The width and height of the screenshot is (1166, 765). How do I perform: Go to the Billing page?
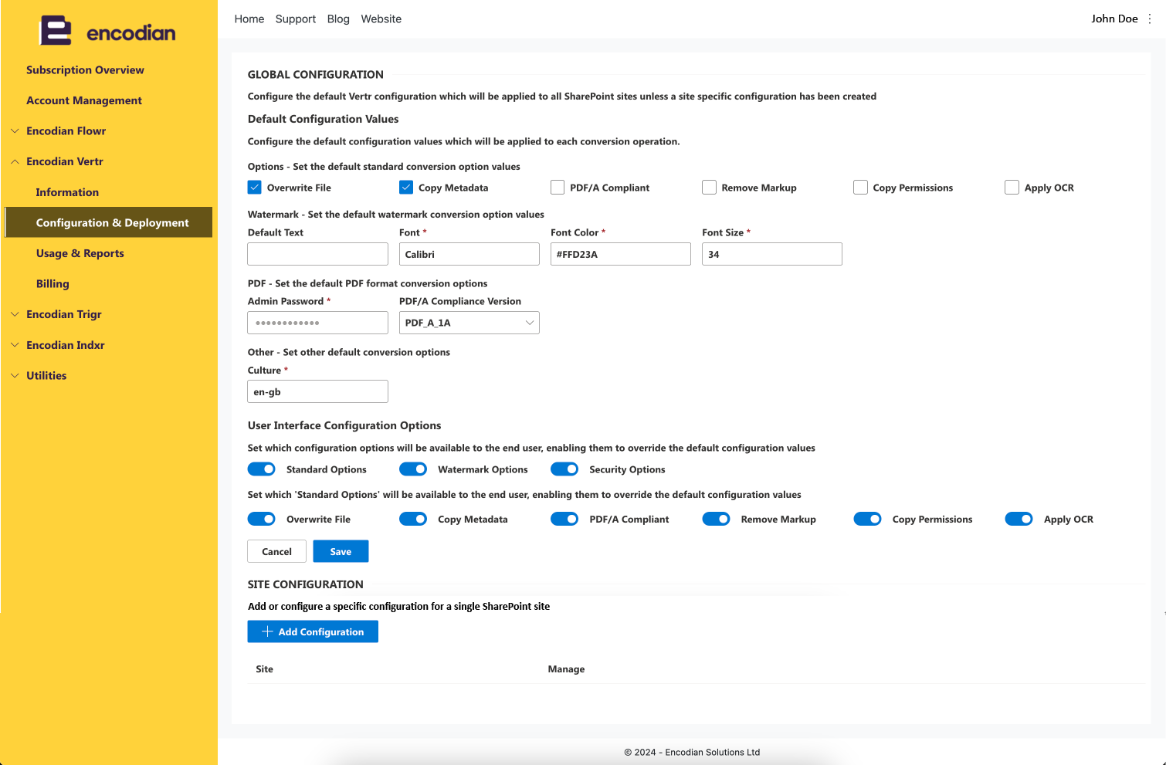click(x=53, y=284)
